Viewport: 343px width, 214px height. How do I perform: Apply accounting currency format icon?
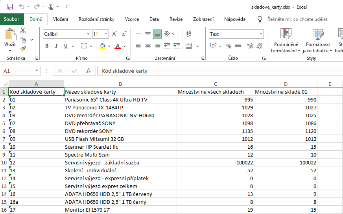click(213, 46)
